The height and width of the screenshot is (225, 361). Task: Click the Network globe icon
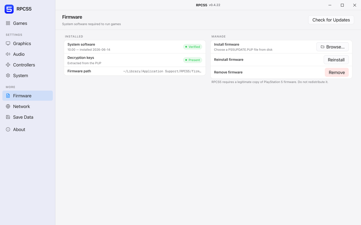click(8, 106)
